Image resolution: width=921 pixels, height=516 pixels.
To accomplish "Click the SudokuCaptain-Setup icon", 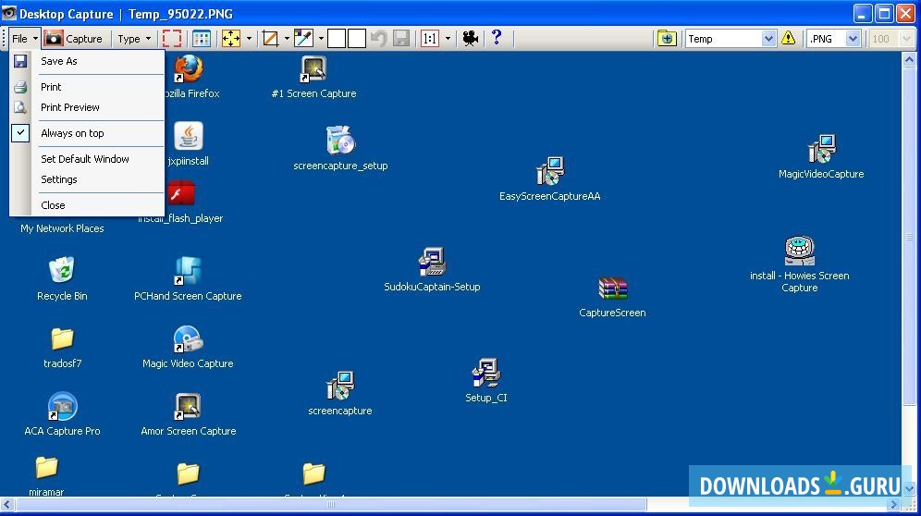I will click(x=432, y=262).
